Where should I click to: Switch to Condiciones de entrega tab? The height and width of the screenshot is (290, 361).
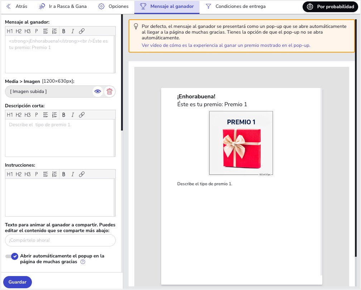(236, 6)
